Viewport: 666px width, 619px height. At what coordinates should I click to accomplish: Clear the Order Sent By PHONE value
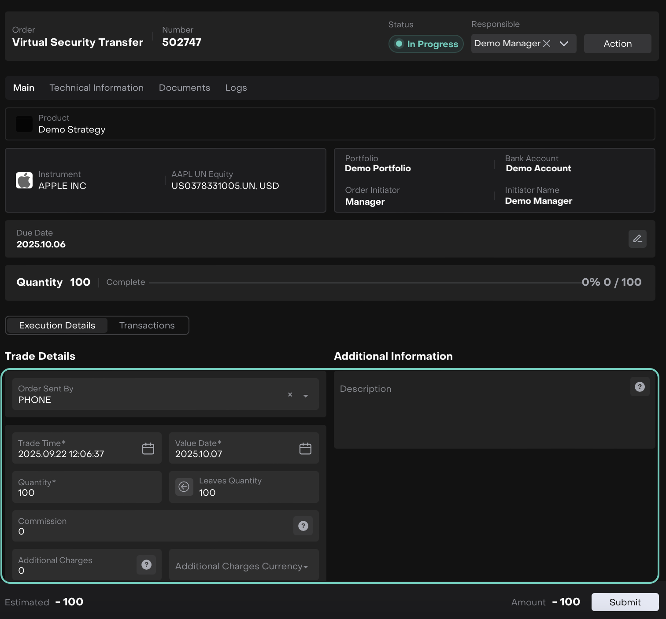[x=290, y=394]
